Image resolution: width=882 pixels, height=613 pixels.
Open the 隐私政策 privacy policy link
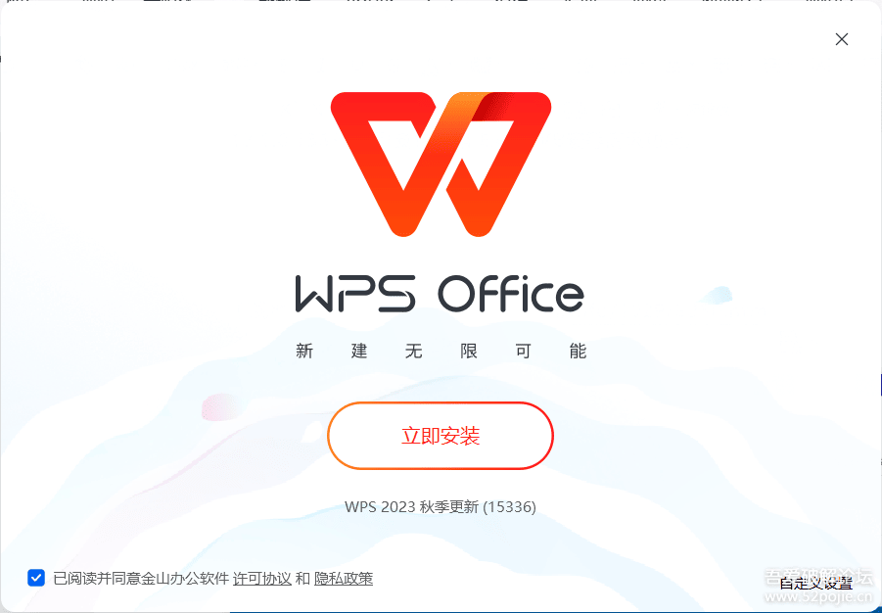click(x=344, y=579)
